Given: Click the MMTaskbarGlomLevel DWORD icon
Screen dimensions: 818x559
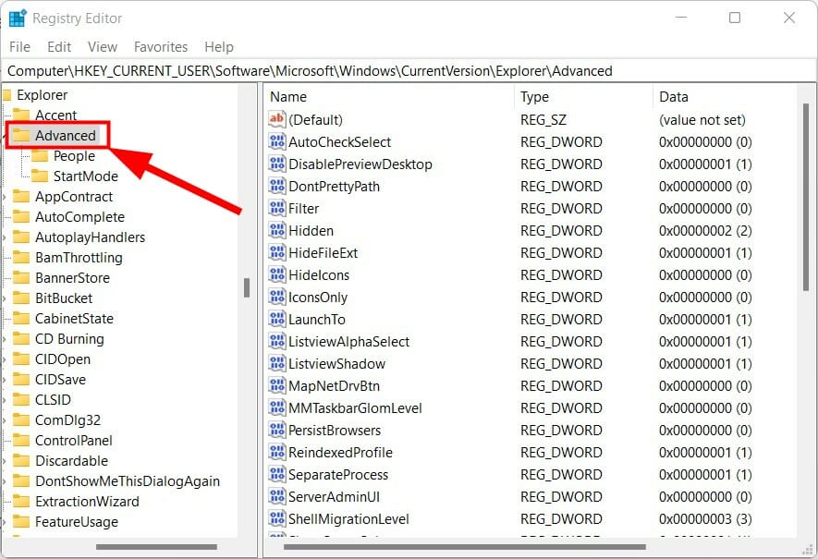Looking at the screenshot, I should (277, 407).
